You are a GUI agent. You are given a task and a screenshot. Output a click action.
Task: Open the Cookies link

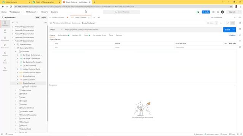point(232,35)
